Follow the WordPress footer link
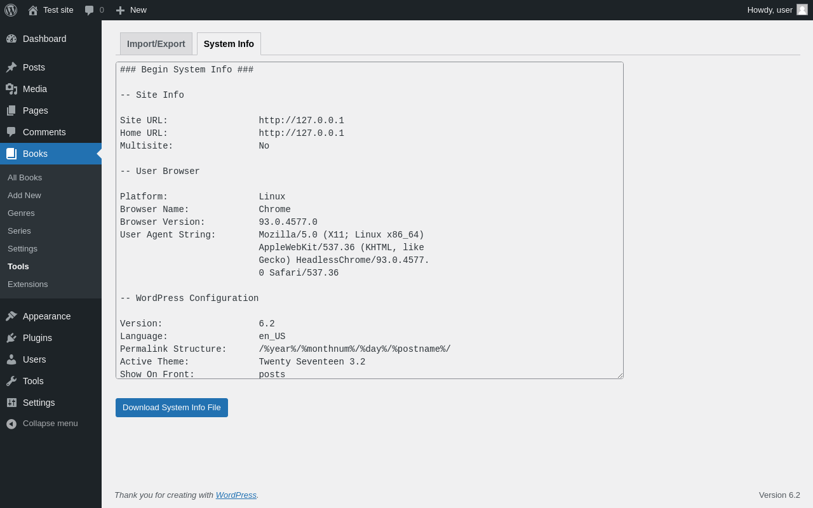Viewport: 813px width, 508px height. [x=236, y=495]
